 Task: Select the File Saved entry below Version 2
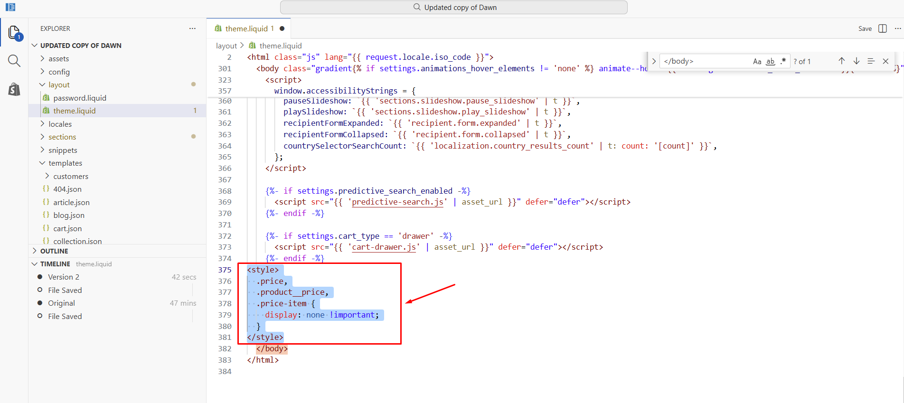[x=65, y=290]
